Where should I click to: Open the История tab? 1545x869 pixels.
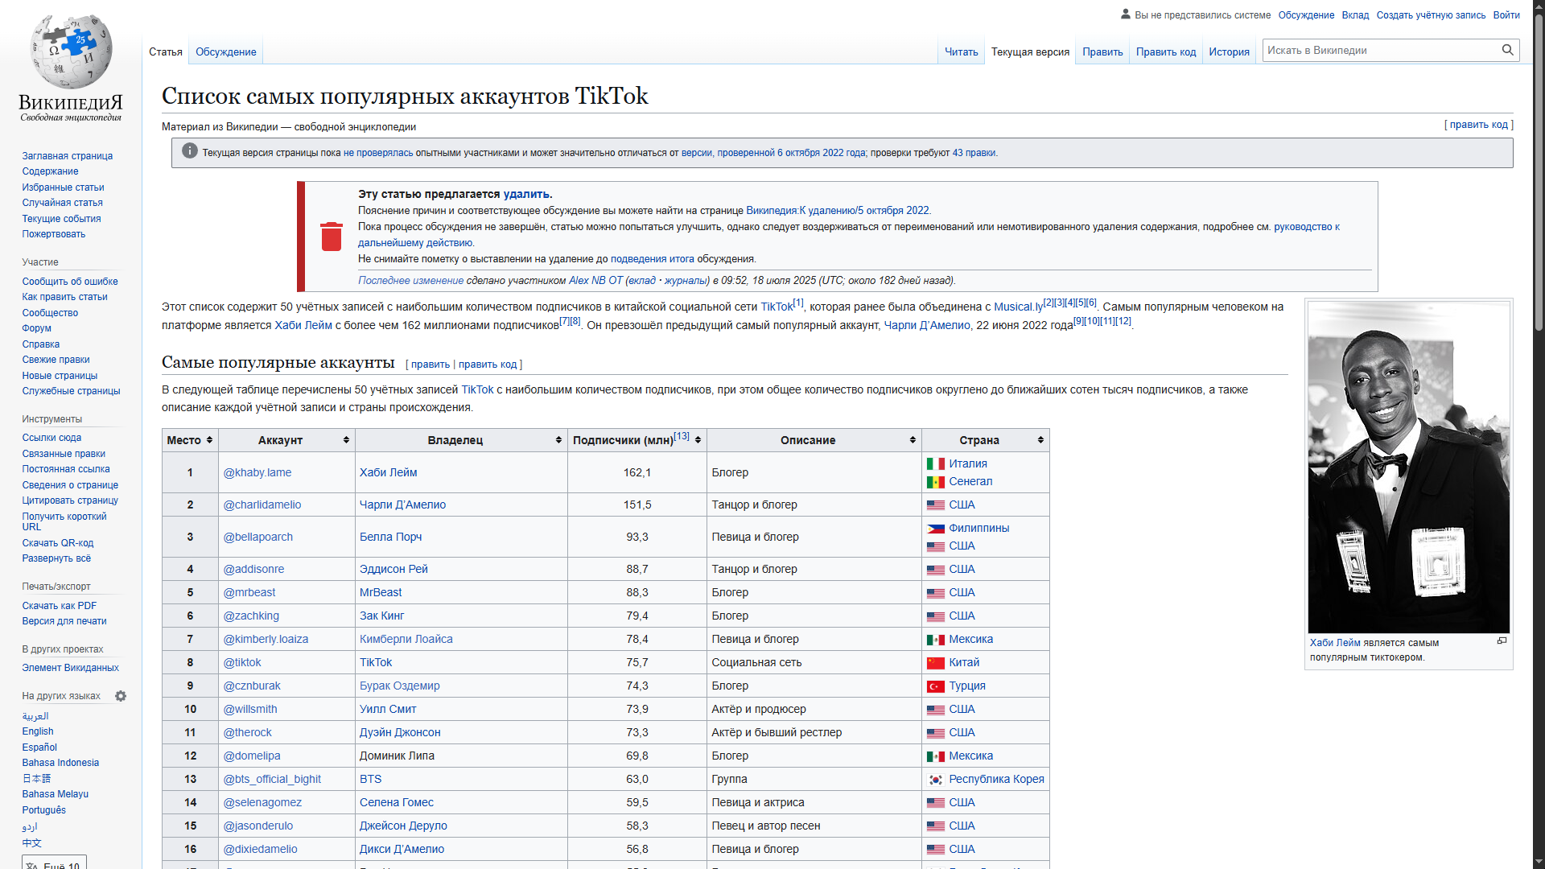pos(1229,51)
